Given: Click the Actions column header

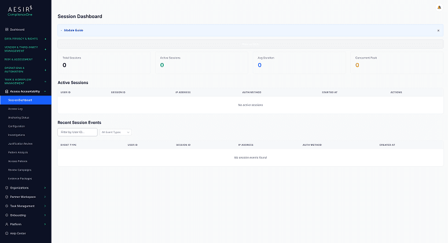Looking at the screenshot, I should [x=396, y=93].
